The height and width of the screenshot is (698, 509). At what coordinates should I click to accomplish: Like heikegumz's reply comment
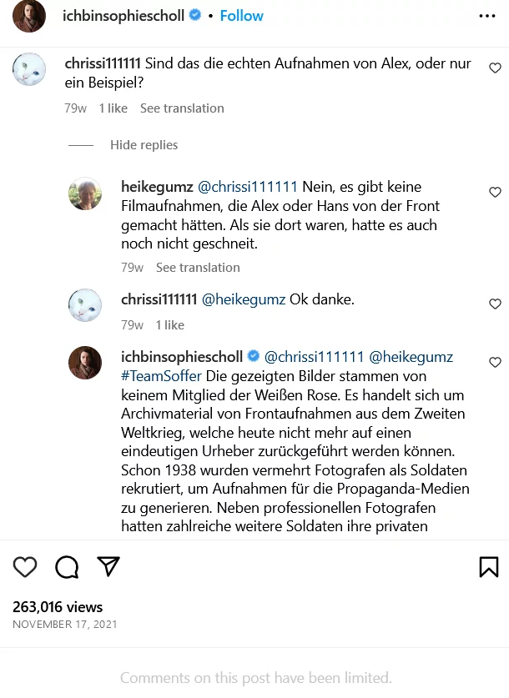[x=495, y=192]
